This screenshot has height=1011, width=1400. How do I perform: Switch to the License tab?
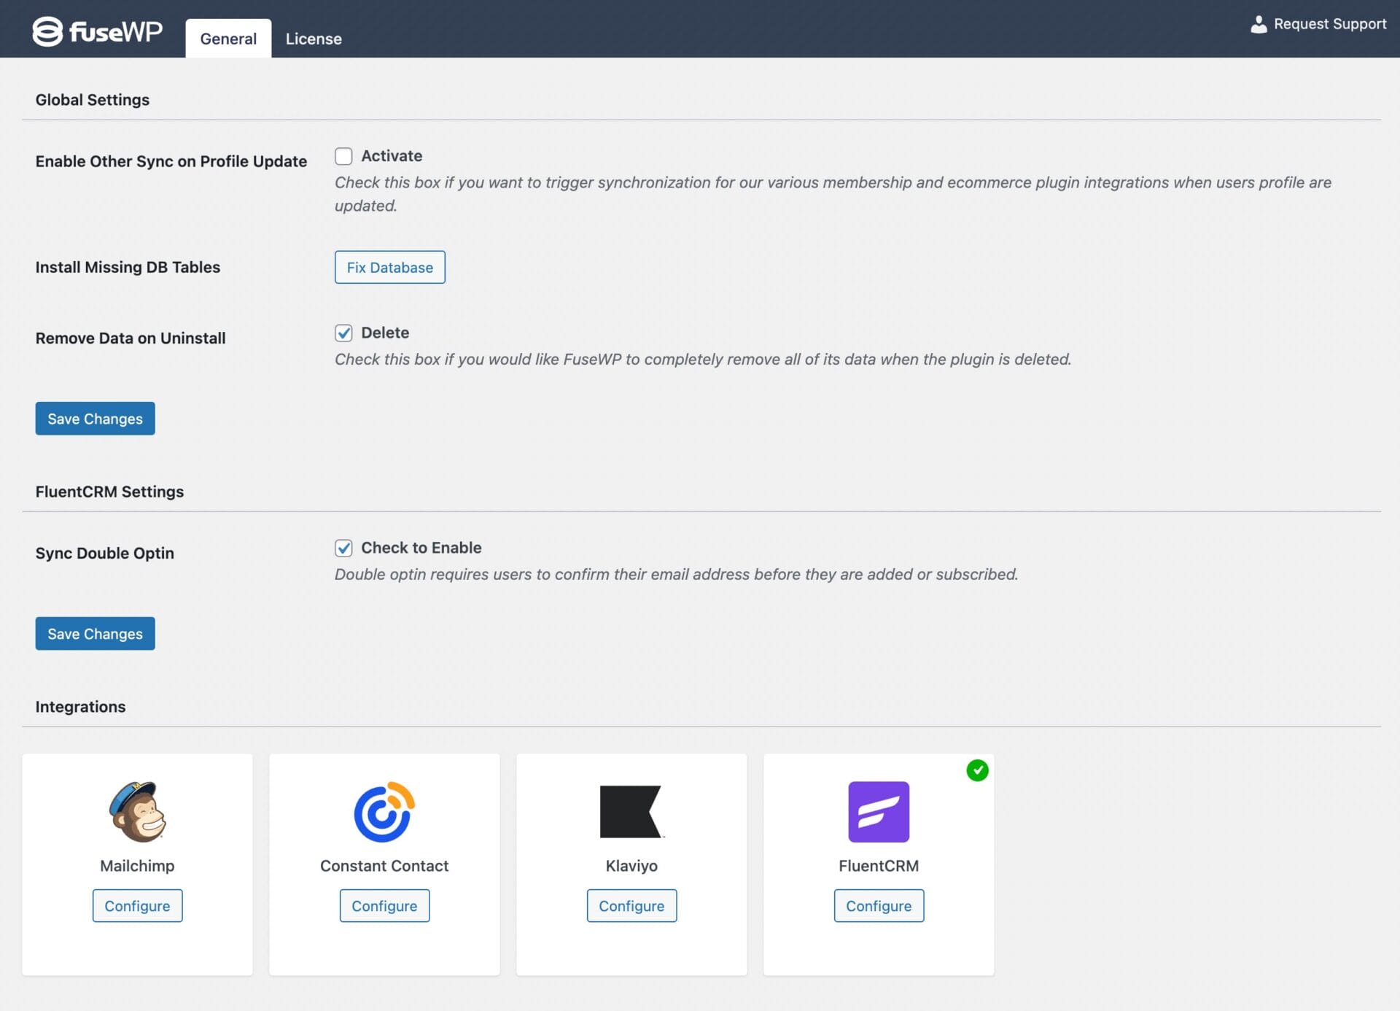pos(313,38)
